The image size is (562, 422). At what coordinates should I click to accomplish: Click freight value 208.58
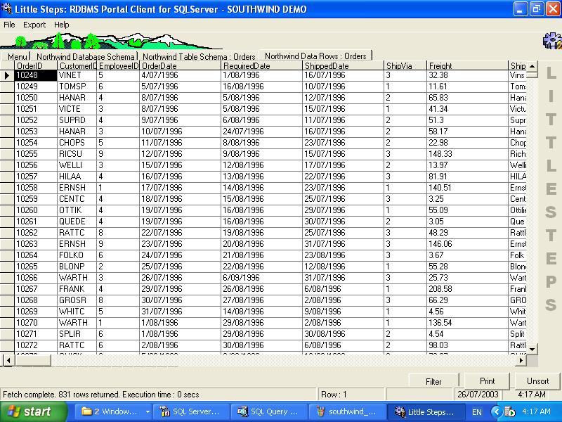click(467, 289)
